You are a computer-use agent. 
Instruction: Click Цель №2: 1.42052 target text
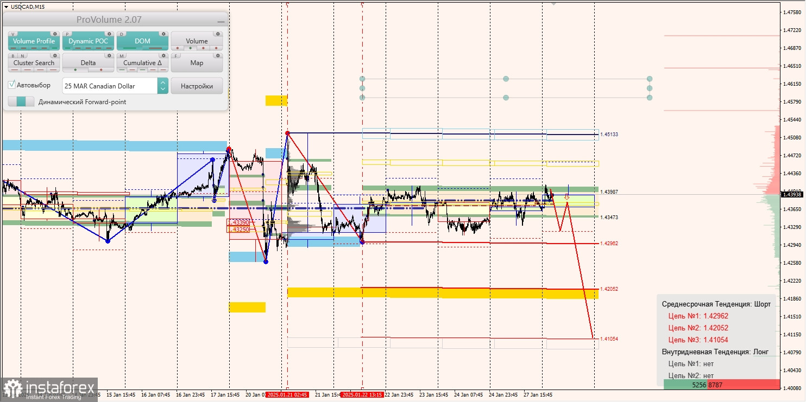(698, 328)
